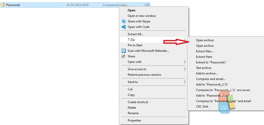This screenshot has height=125, width=264.
Task: Click the Share arrow icon
Action: tap(124, 56)
